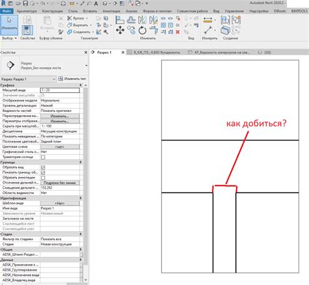309x285 pixels.
Task: Click Изменить button for Переопределения видимости
Action: (x=60, y=116)
